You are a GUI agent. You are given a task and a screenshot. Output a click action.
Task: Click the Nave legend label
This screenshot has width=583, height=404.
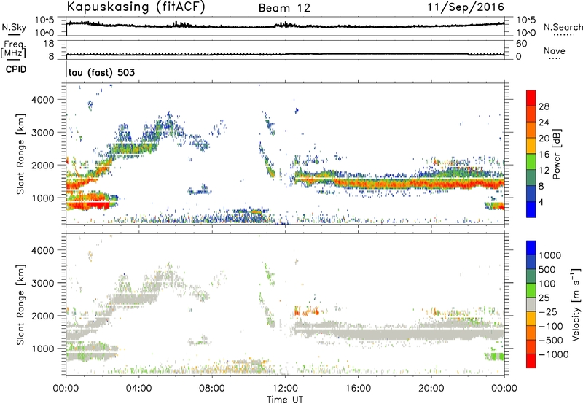[555, 50]
